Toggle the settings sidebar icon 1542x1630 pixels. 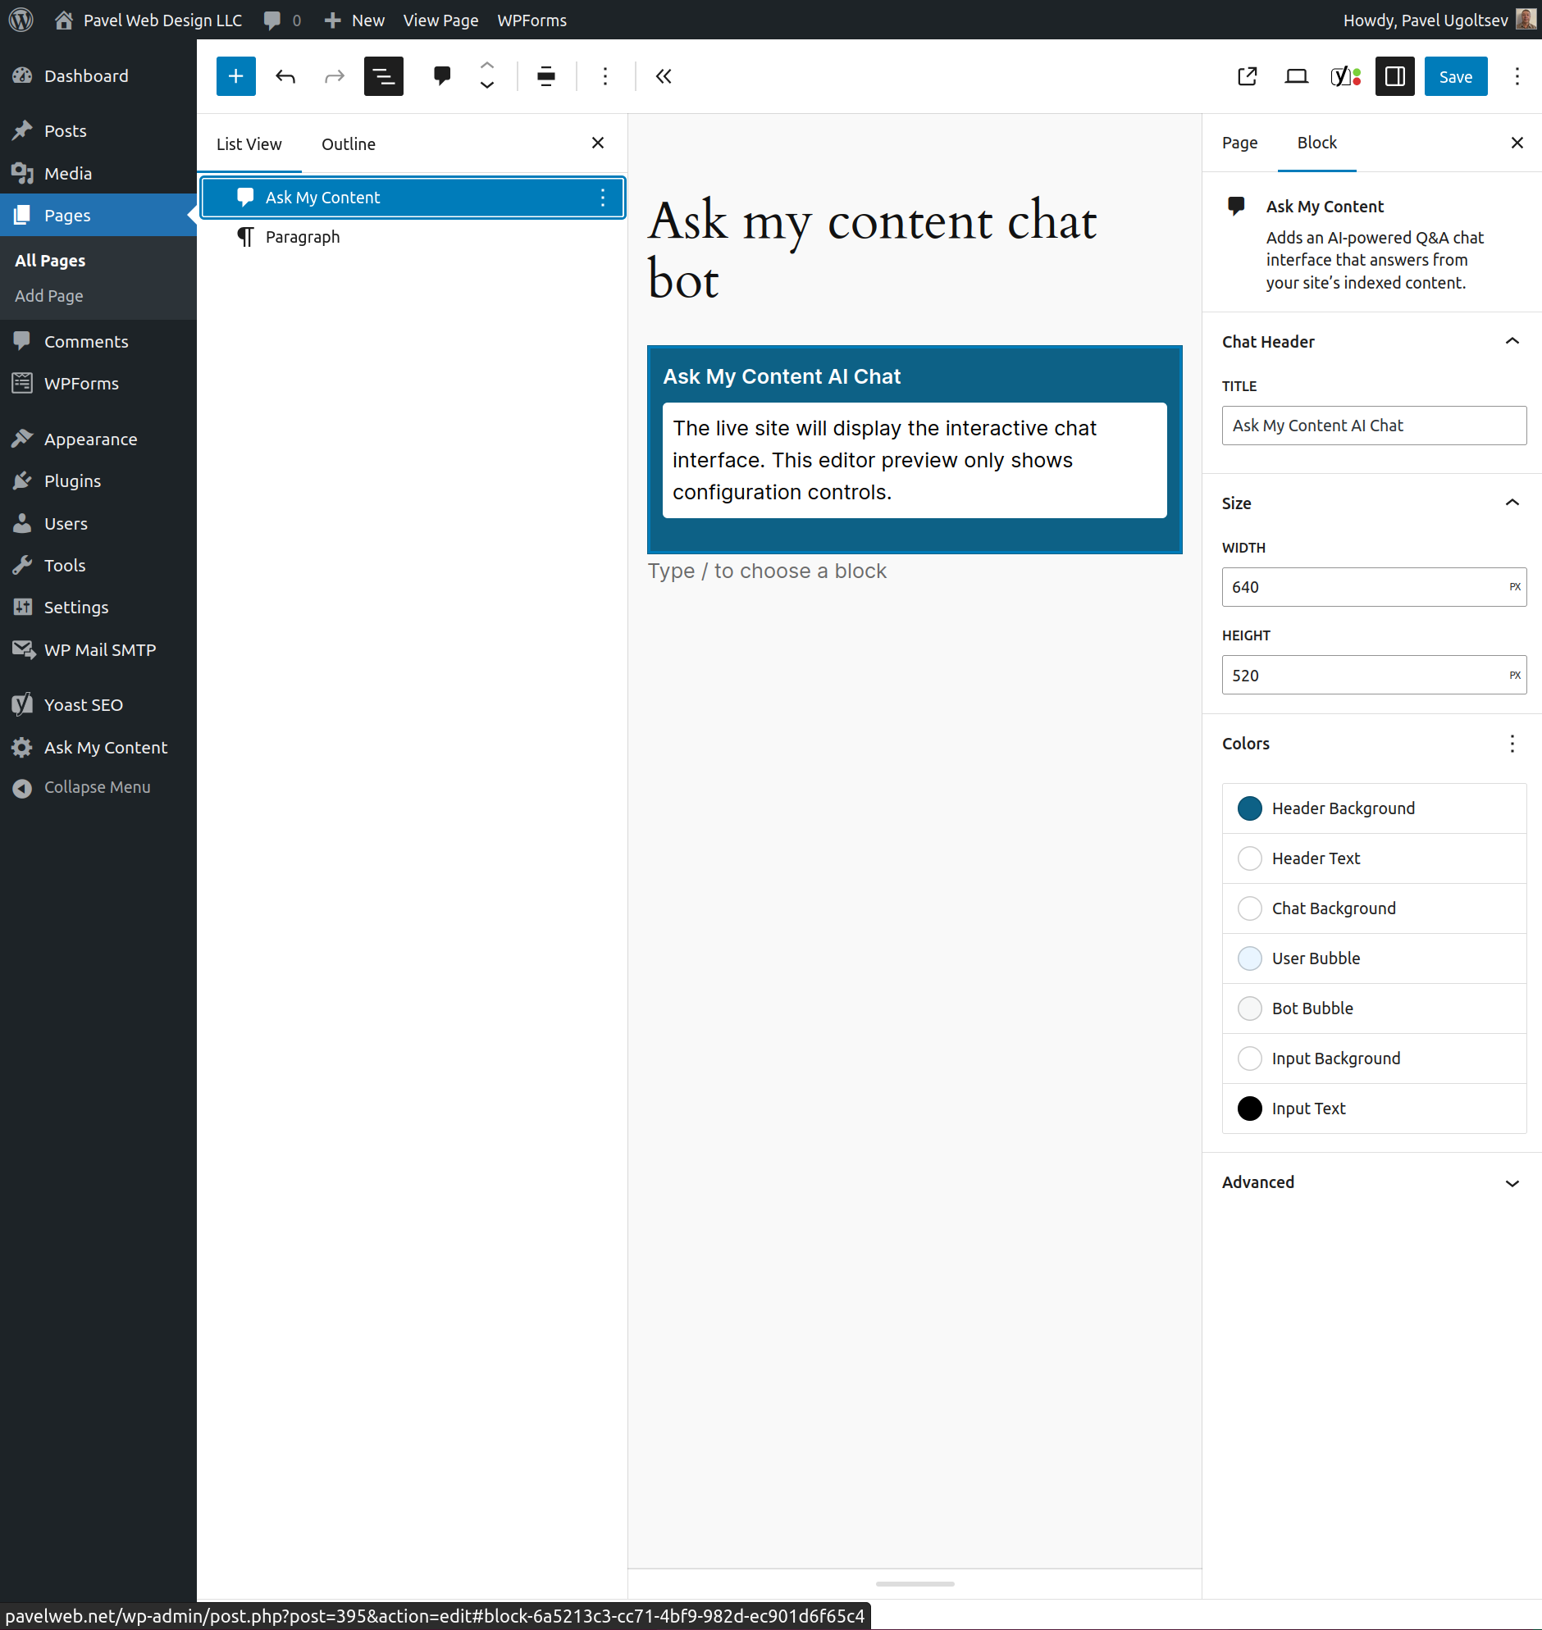point(1395,75)
